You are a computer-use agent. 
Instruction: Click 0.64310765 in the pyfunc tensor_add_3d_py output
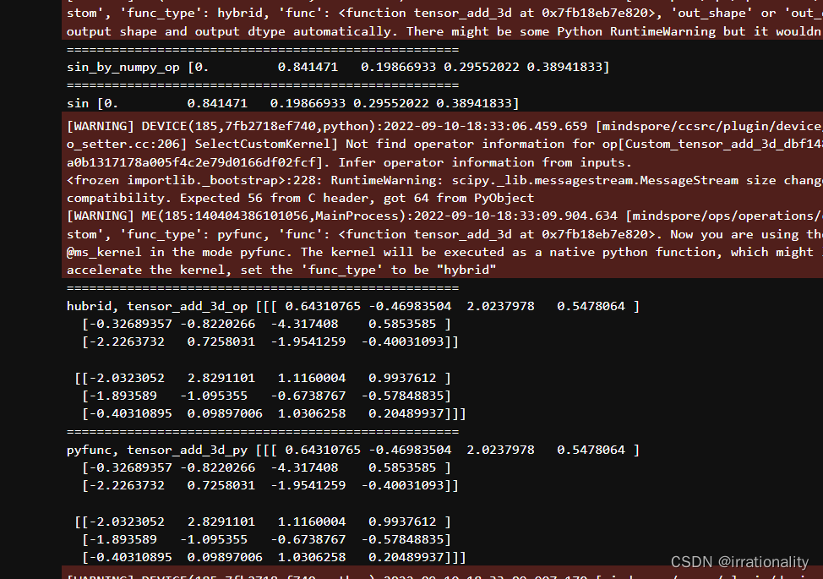323,451
